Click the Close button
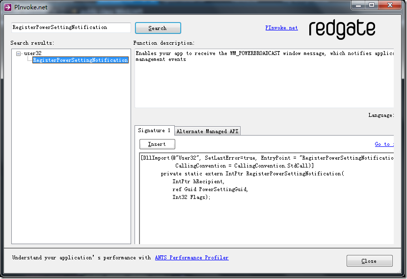 (x=369, y=261)
